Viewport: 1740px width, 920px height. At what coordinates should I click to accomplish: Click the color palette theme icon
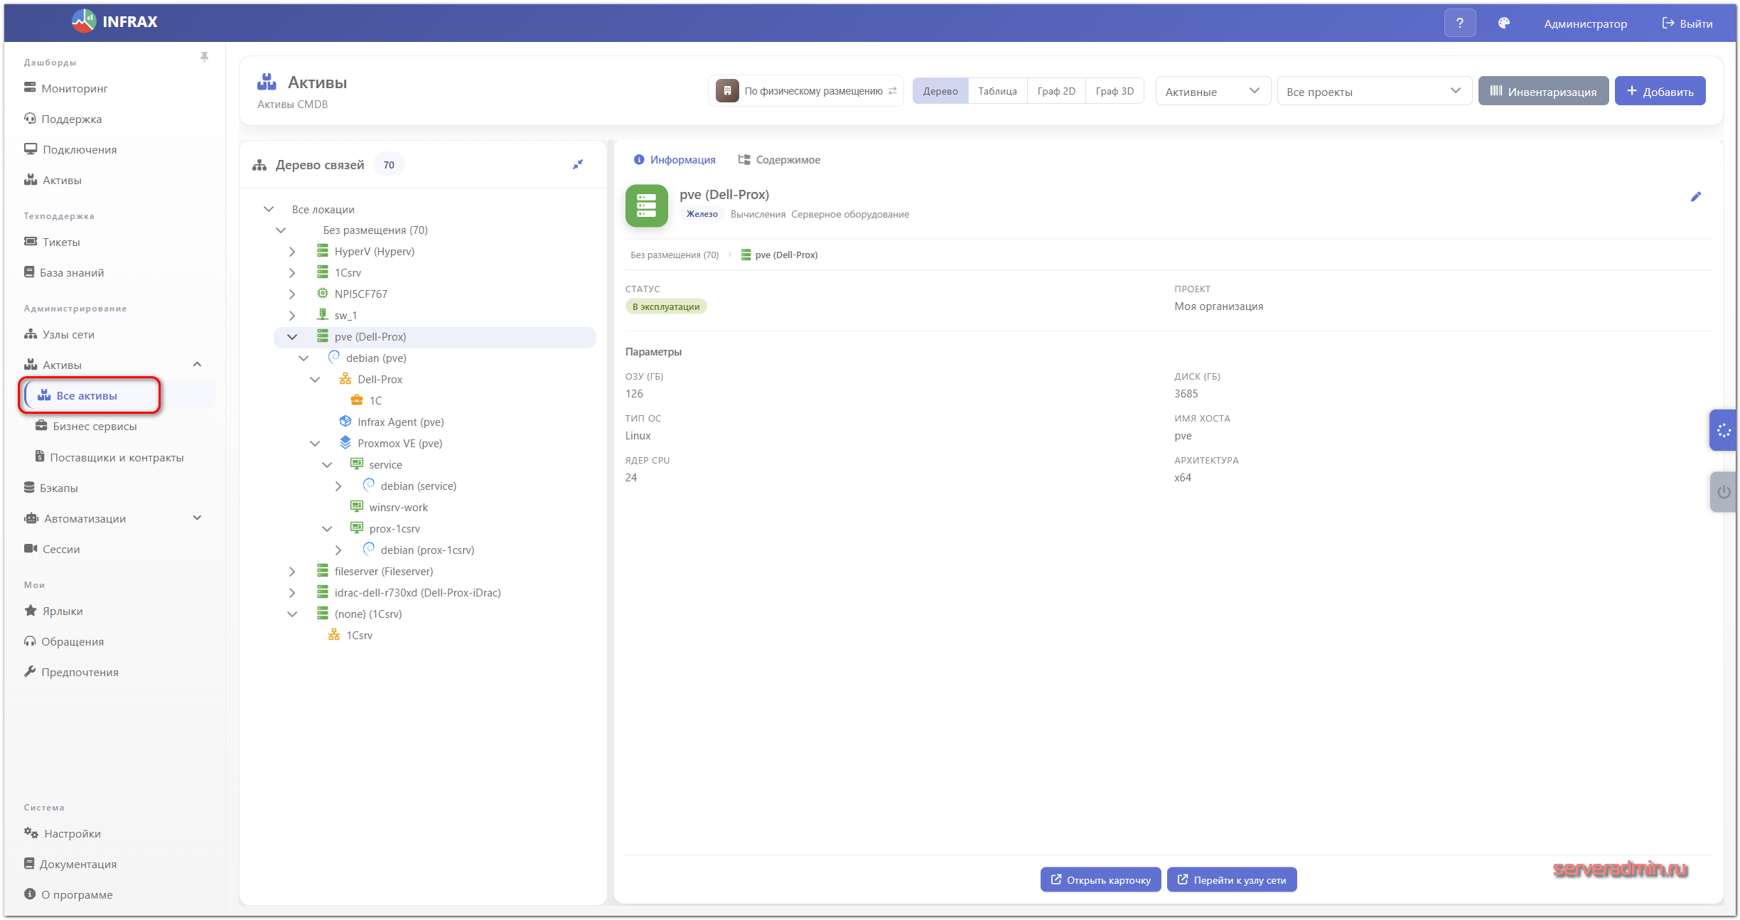(1503, 23)
